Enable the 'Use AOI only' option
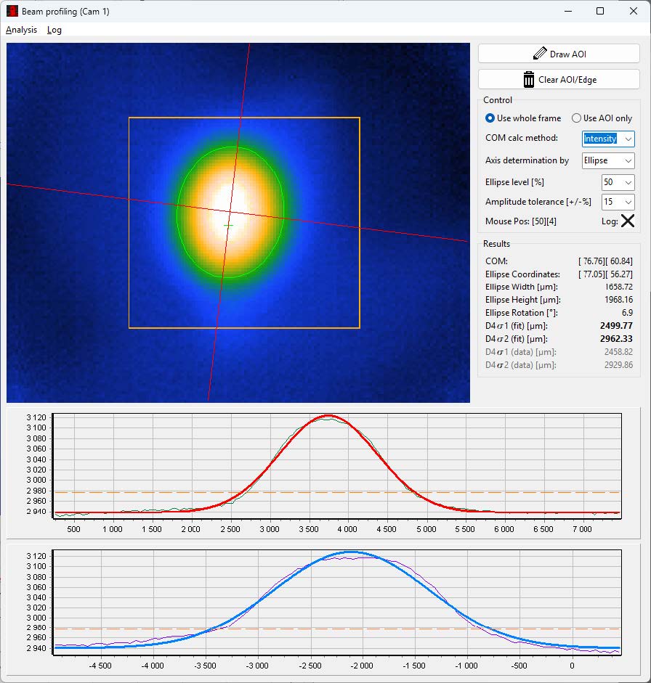 576,118
